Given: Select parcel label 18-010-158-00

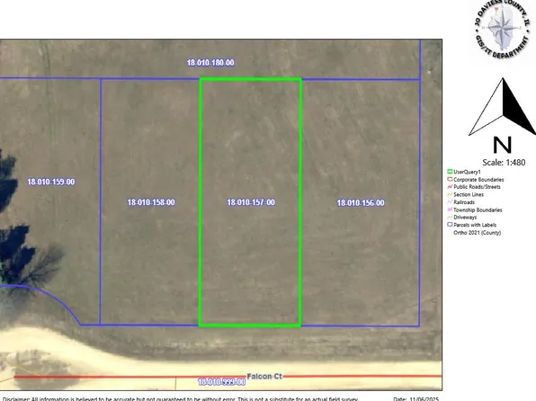Looking at the screenshot, I should (x=151, y=202).
